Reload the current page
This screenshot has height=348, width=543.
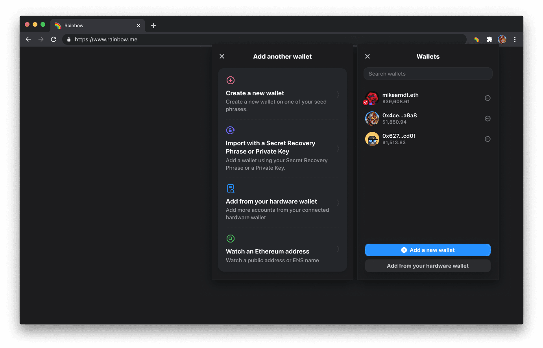pyautogui.click(x=54, y=39)
